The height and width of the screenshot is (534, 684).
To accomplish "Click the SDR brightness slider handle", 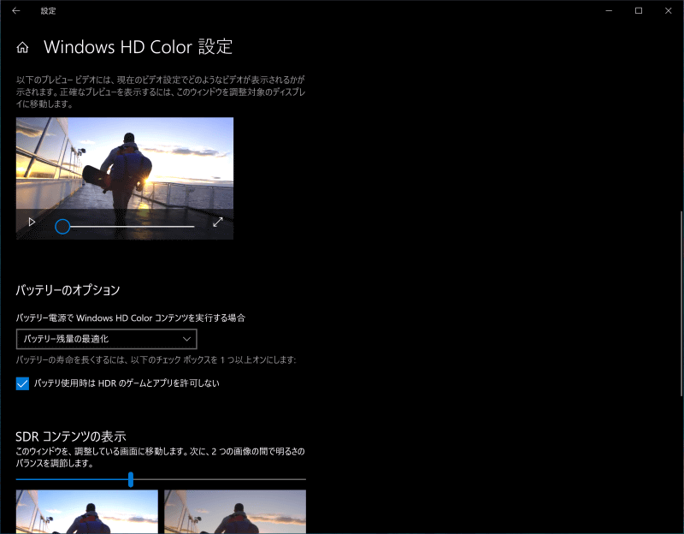I will (130, 478).
